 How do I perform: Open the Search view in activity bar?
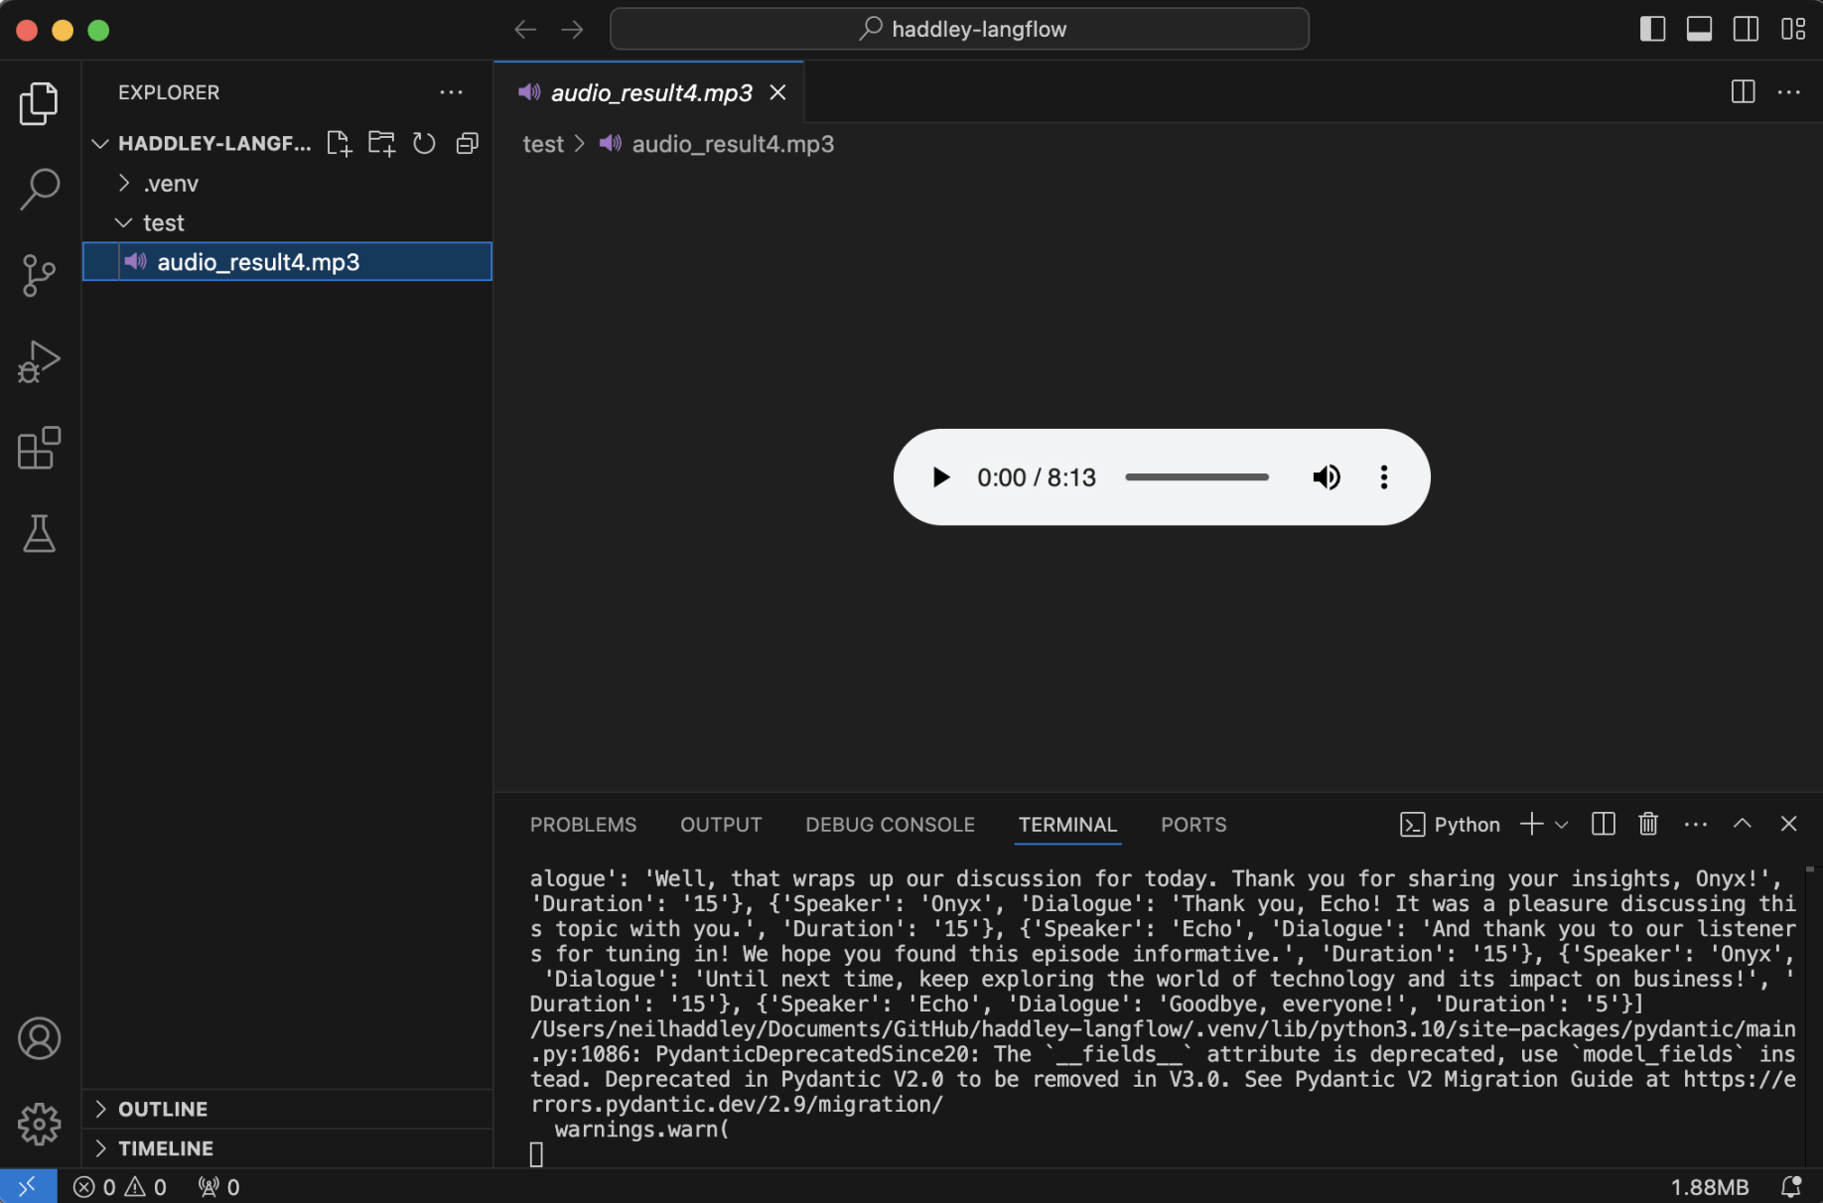pos(39,189)
